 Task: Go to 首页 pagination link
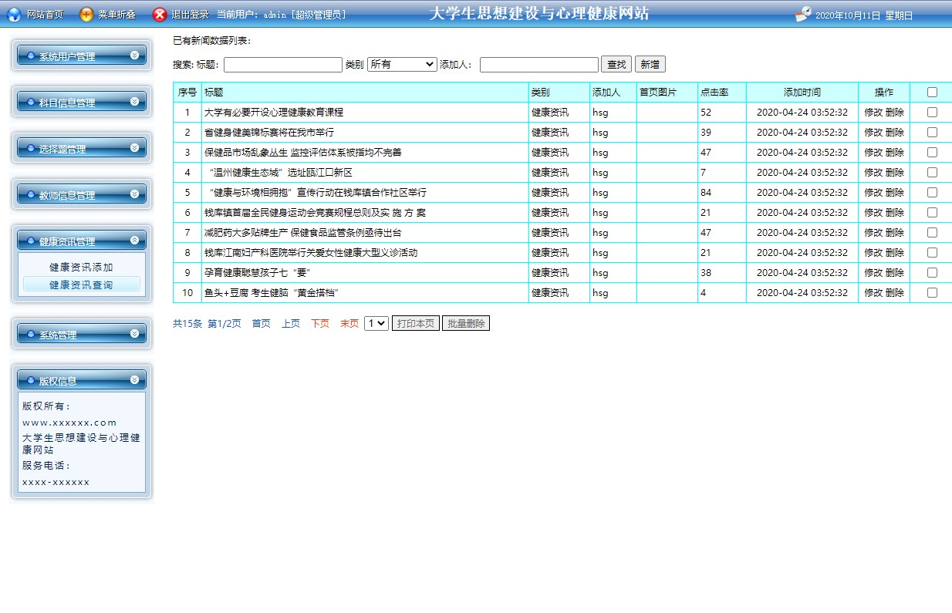click(262, 324)
